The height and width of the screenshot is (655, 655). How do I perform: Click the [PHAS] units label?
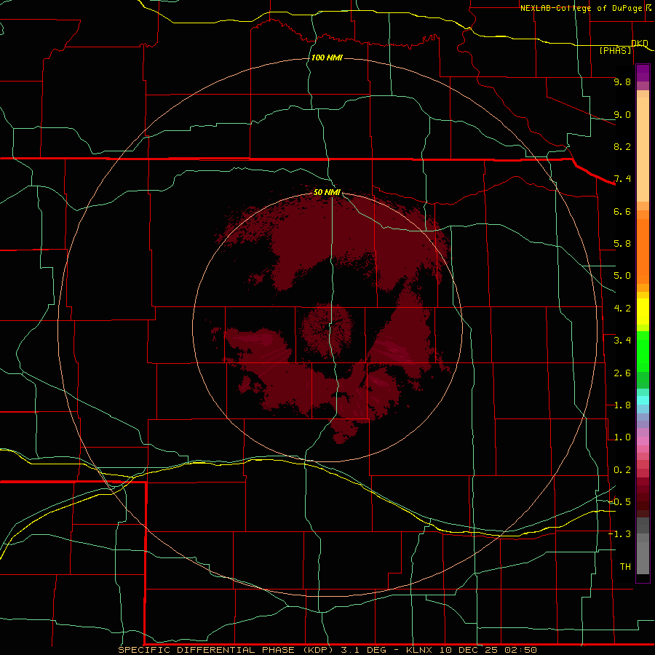pyautogui.click(x=615, y=50)
